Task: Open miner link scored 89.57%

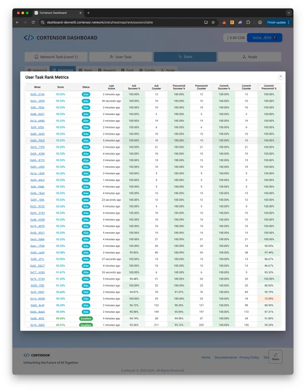Action: pyautogui.click(x=37, y=325)
